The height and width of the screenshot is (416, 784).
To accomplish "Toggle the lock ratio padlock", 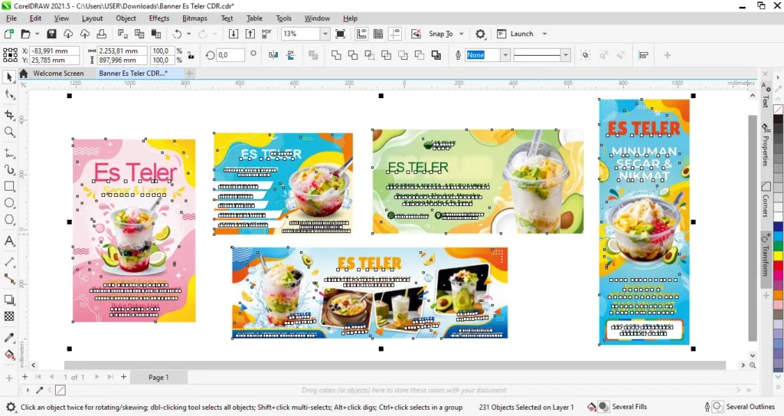I will [191, 55].
